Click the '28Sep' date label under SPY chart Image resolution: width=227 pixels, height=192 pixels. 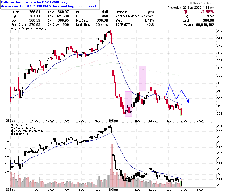11,121
